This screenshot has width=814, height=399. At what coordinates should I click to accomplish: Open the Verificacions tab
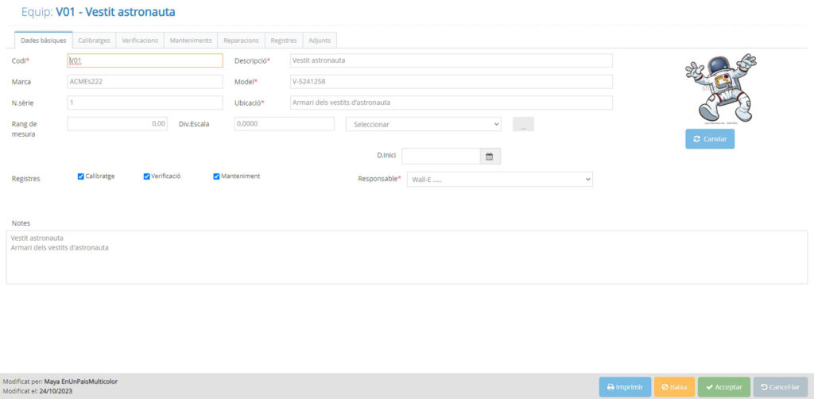click(140, 41)
